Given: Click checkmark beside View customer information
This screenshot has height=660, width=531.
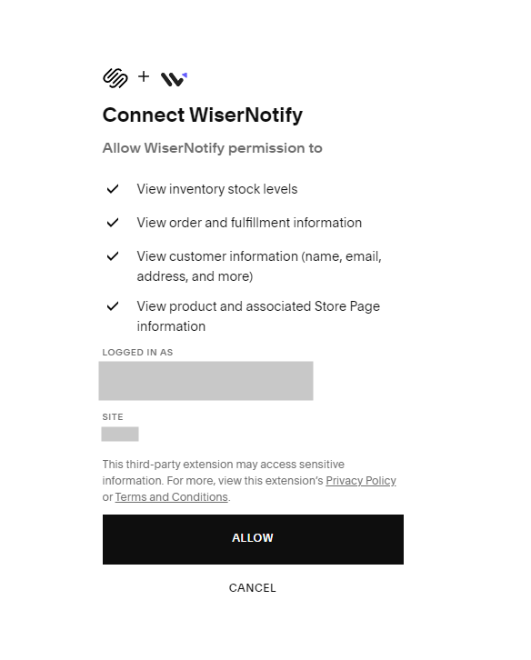Looking at the screenshot, I should point(113,256).
